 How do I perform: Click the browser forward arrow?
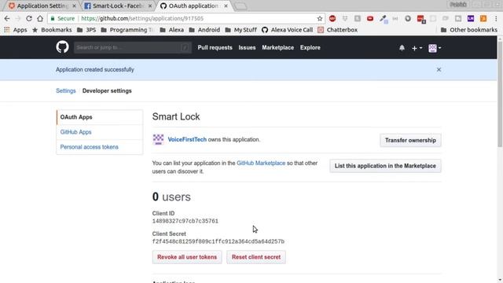point(18,19)
